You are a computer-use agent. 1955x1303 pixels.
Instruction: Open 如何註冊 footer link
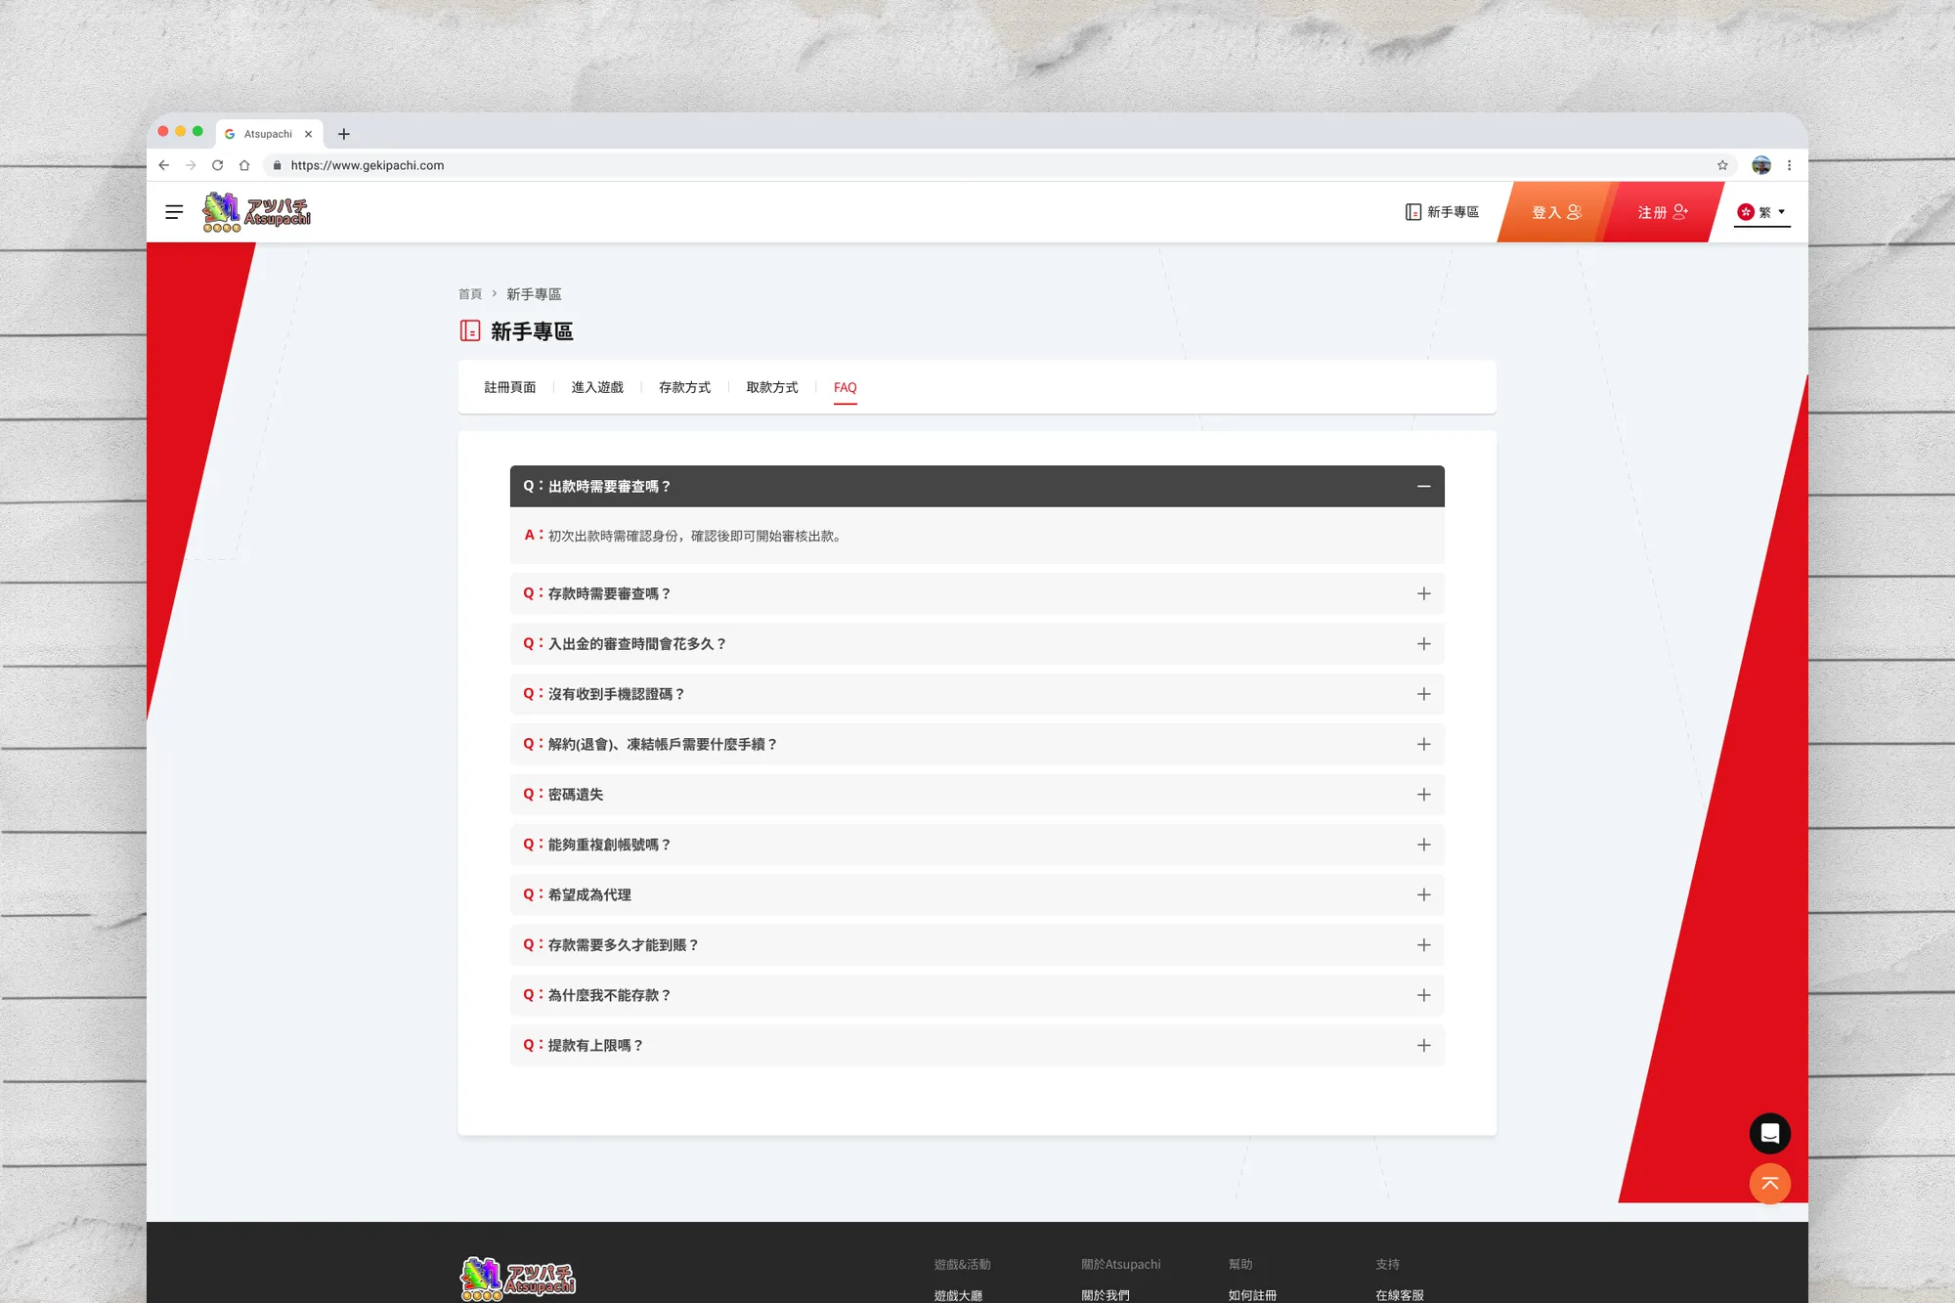point(1252,1295)
